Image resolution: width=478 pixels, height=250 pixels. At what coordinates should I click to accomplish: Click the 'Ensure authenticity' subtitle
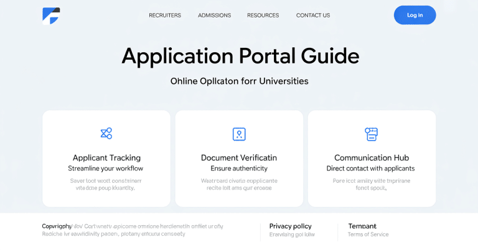pyautogui.click(x=239, y=169)
